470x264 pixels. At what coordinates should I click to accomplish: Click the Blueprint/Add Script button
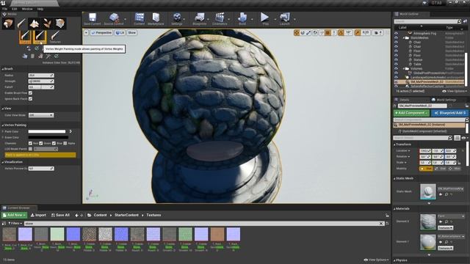coord(449,113)
